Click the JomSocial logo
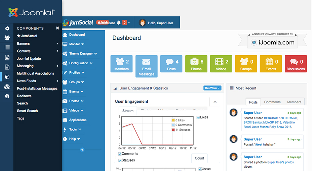Viewport: 312px width, 171px height. 78,23
